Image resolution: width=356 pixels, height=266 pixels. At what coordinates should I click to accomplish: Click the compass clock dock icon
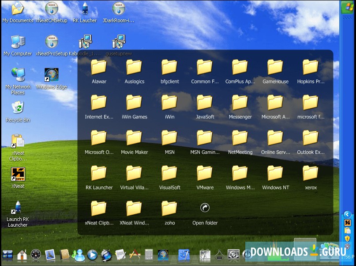coord(36,255)
